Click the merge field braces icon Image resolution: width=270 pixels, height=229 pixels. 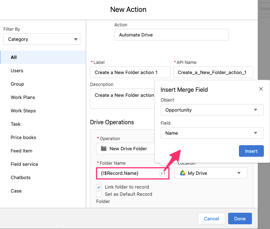[x=163, y=173]
